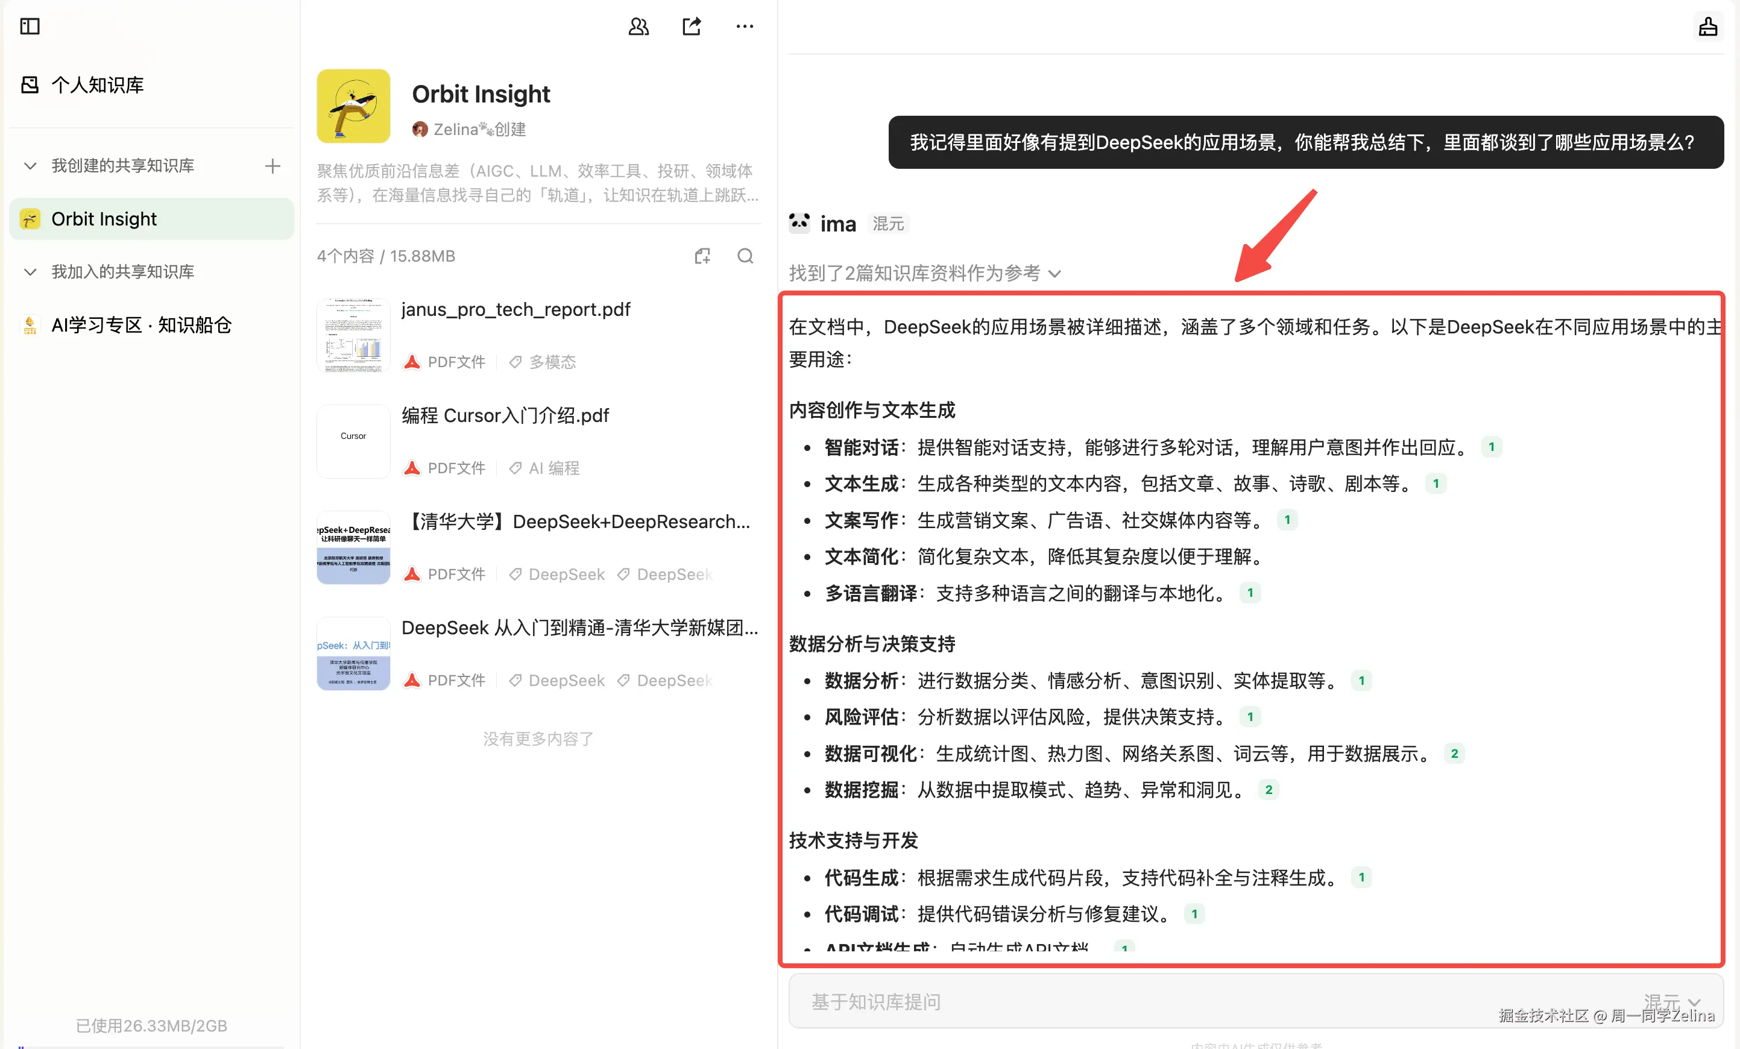
Task: Select the Orbit Insight knowledge base
Action: (x=103, y=219)
